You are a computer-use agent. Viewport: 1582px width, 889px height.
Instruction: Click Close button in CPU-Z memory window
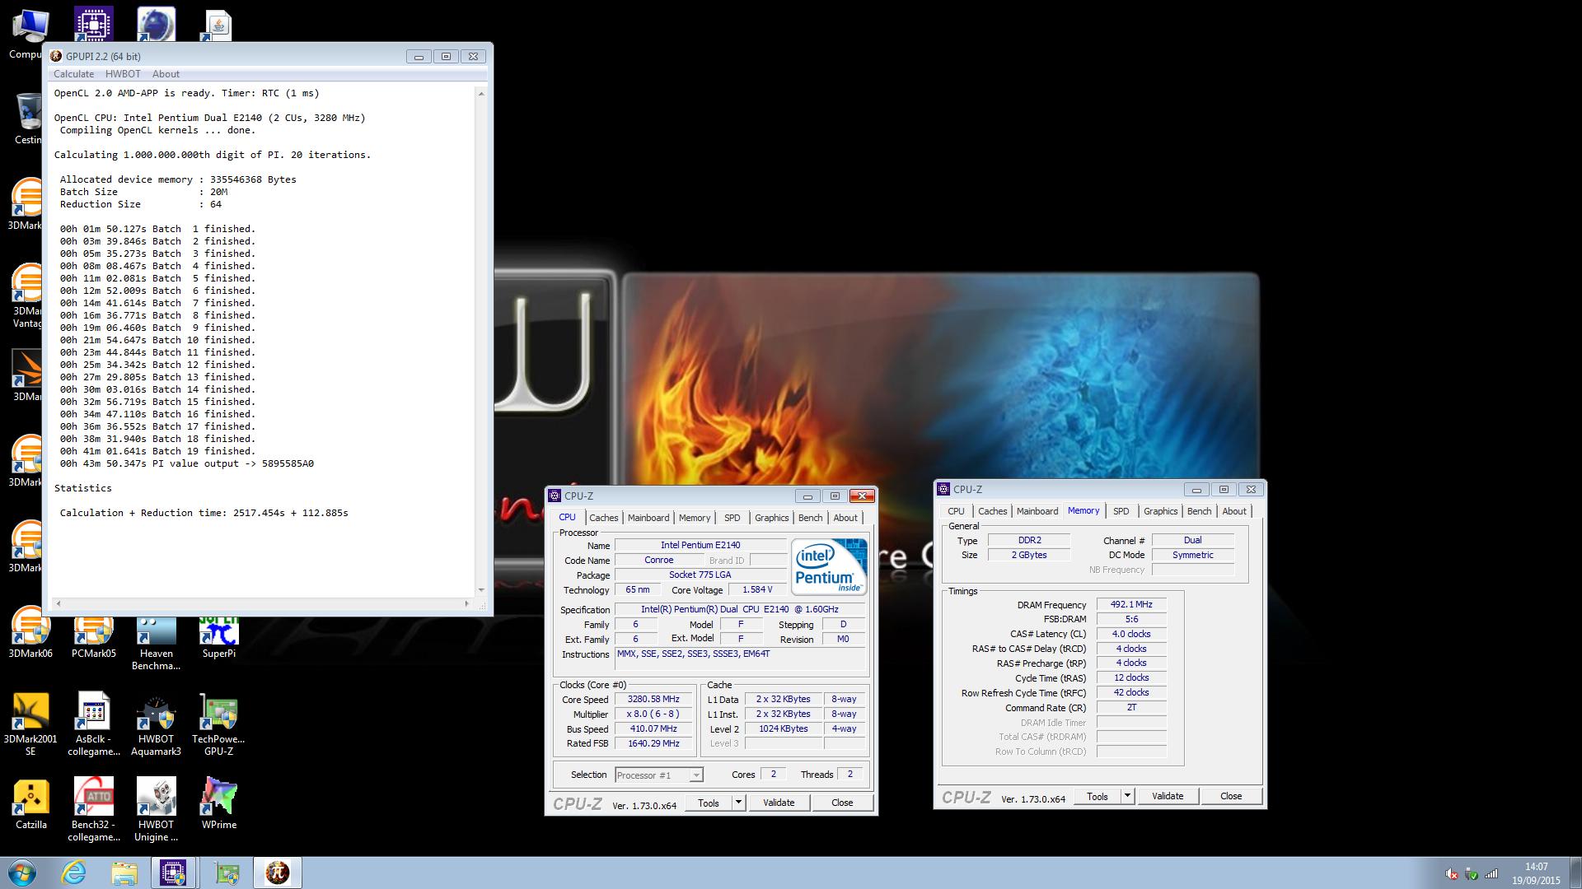[x=1231, y=796]
